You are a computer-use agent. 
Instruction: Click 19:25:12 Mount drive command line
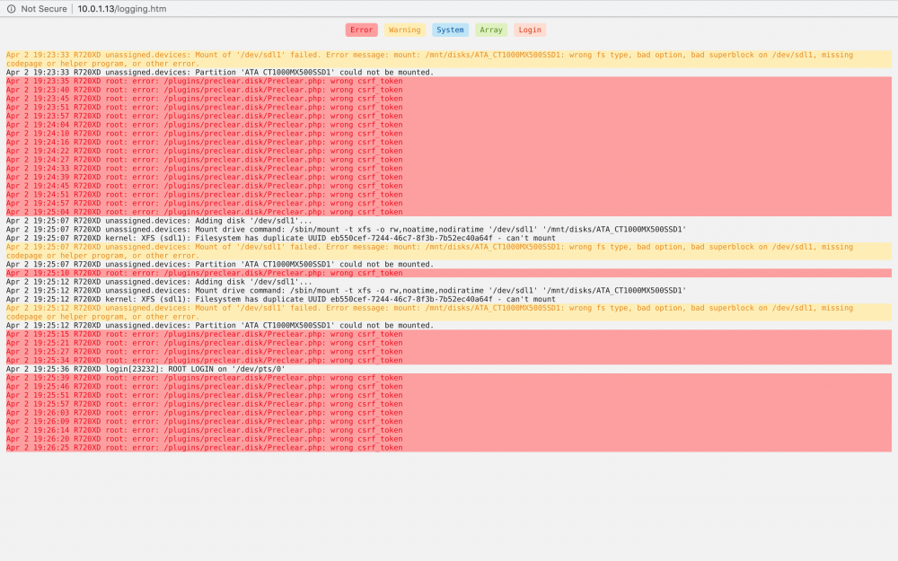(x=449, y=291)
